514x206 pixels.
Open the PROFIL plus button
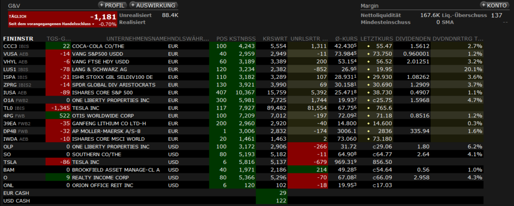(111, 5)
